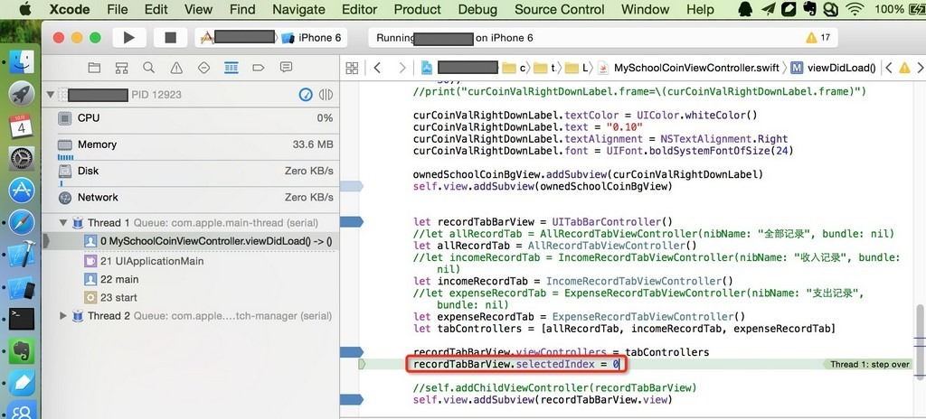Select stack frame 21 UIApplicationMain
The height and width of the screenshot is (419, 926).
(190, 261)
